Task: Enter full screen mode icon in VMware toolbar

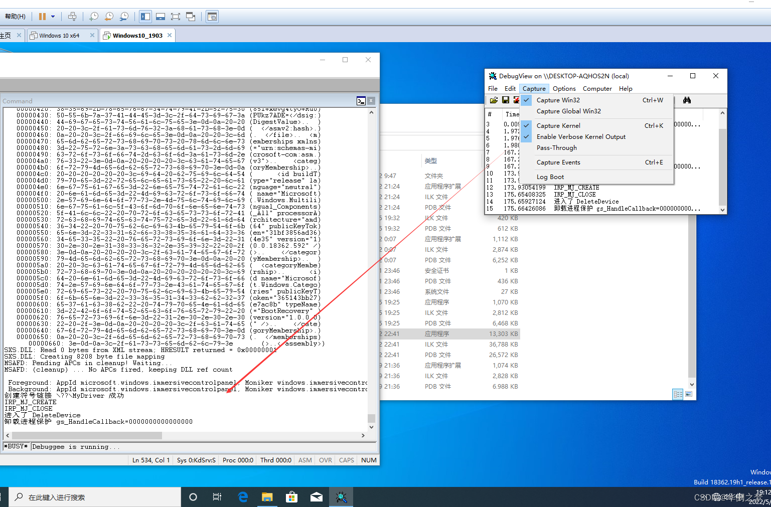Action: pyautogui.click(x=176, y=17)
